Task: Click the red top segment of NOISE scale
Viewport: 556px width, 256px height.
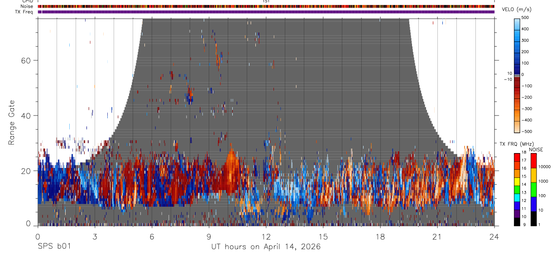Action: [x=534, y=160]
